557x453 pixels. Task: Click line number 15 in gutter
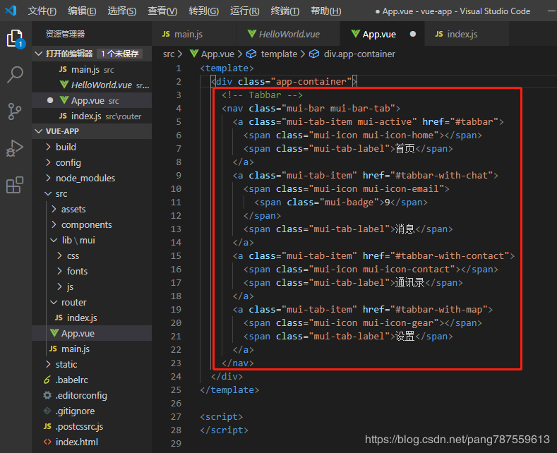point(176,256)
